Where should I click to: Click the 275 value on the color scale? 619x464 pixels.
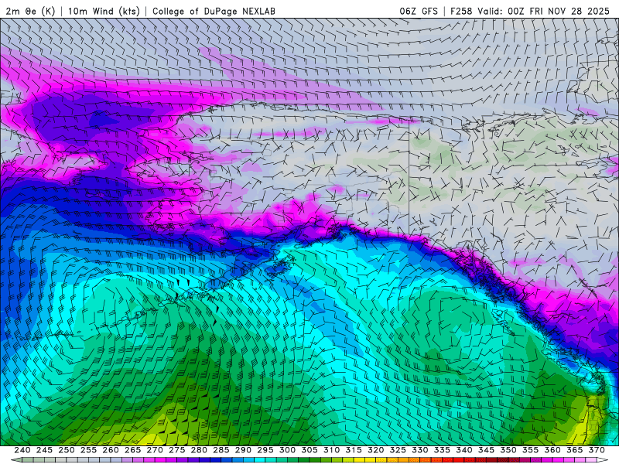coord(177,450)
